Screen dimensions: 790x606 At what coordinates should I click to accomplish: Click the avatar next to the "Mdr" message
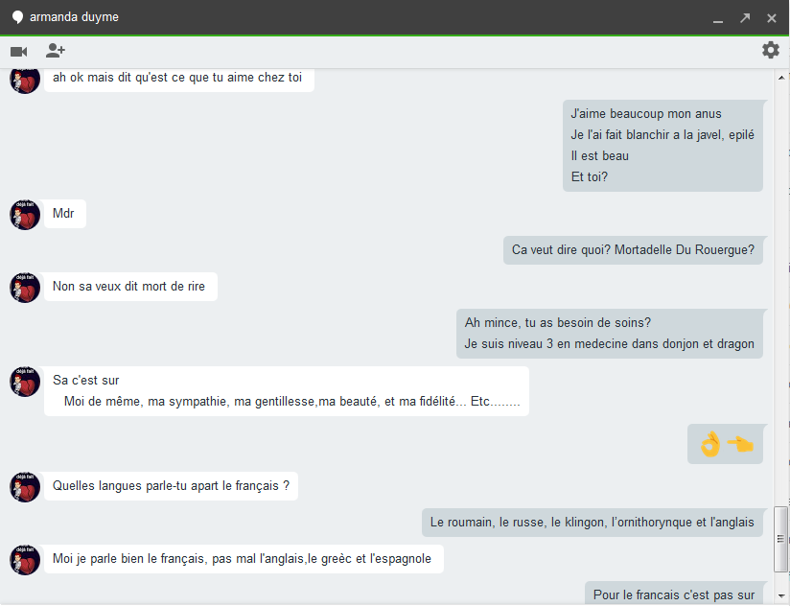24,215
